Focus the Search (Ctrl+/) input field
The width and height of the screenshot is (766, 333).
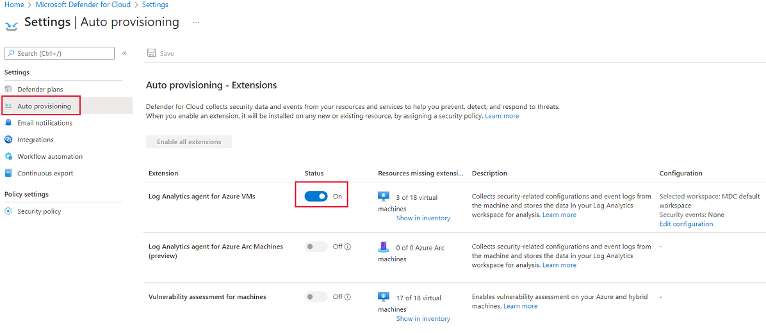[59, 53]
